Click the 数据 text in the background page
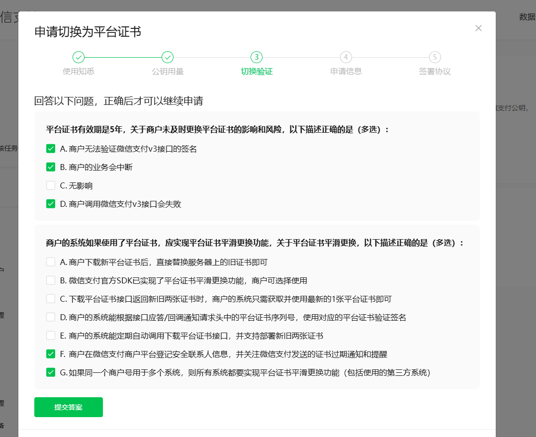 coord(527,17)
